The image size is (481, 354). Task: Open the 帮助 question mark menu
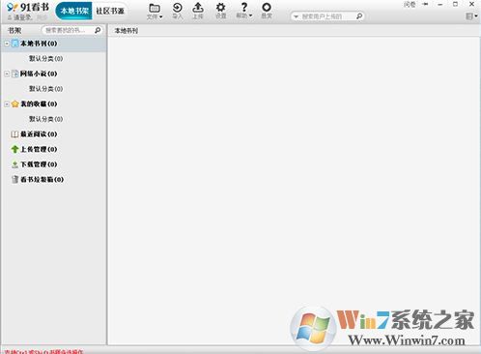tap(244, 11)
